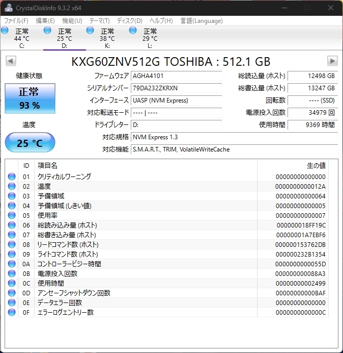343x353 pixels.
Task: Open the ディスク(D) menu
Action: [x=129, y=21]
